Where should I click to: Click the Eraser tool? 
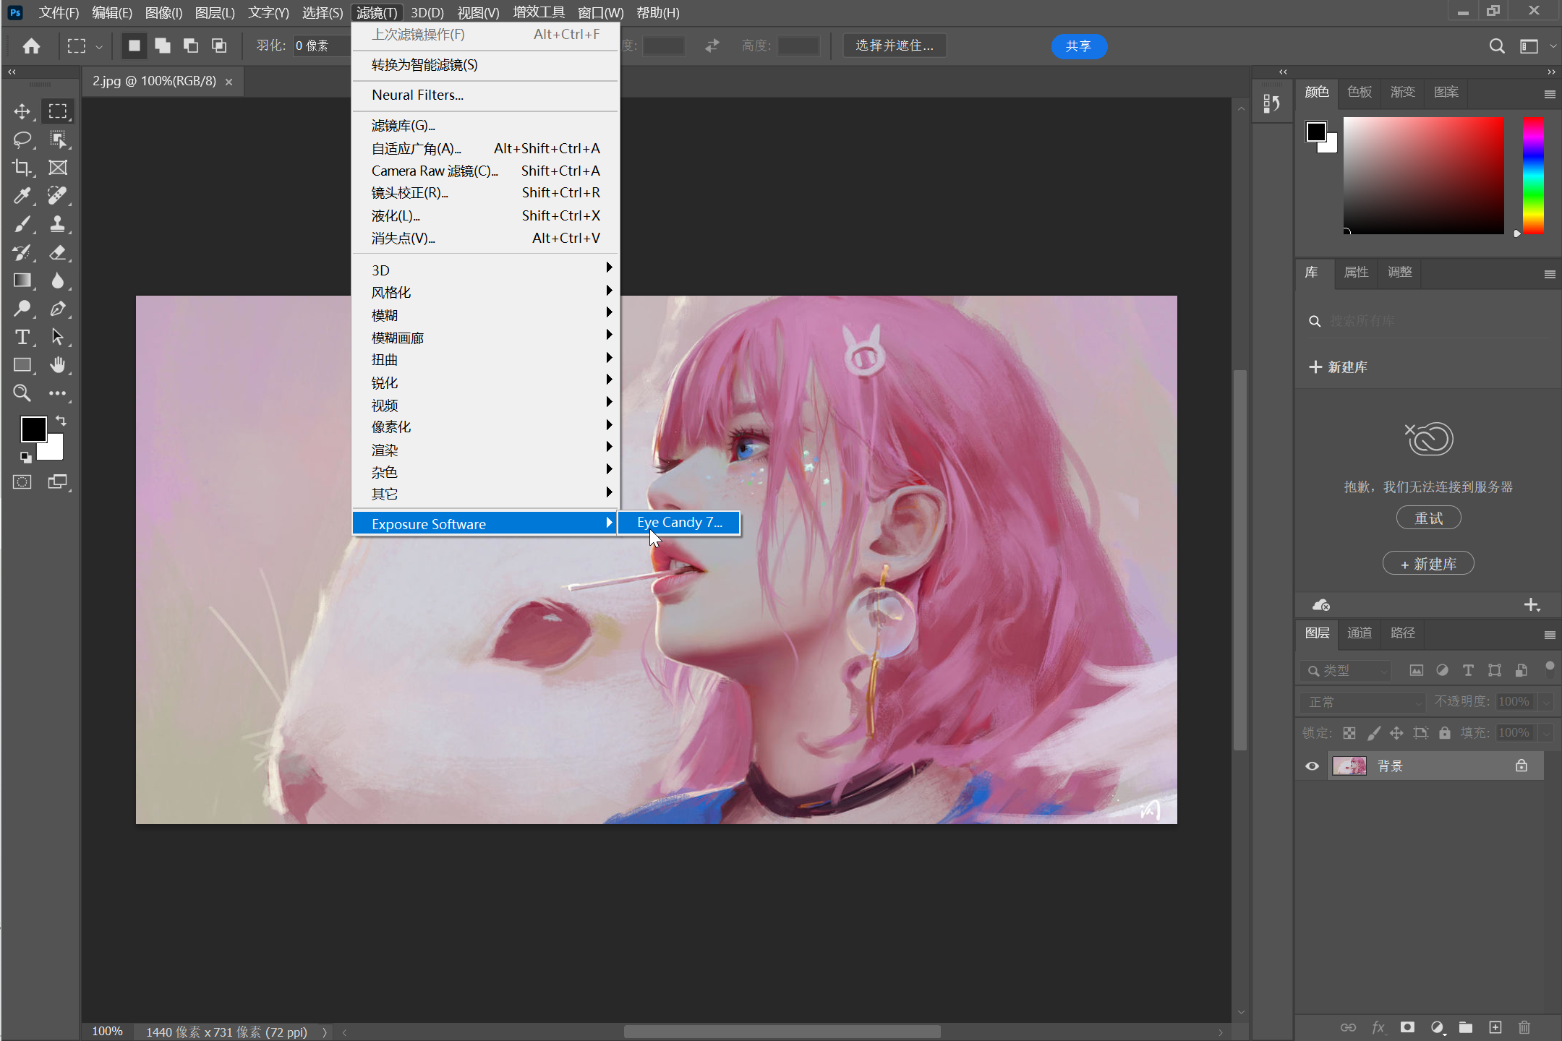coord(58,252)
